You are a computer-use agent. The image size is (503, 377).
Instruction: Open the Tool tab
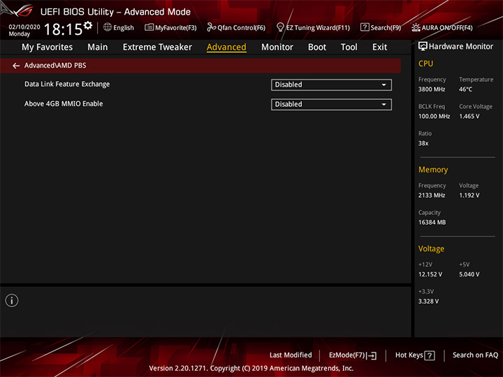349,47
